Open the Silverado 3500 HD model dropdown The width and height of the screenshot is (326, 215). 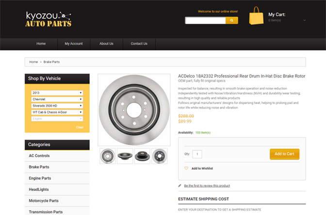coord(57,106)
